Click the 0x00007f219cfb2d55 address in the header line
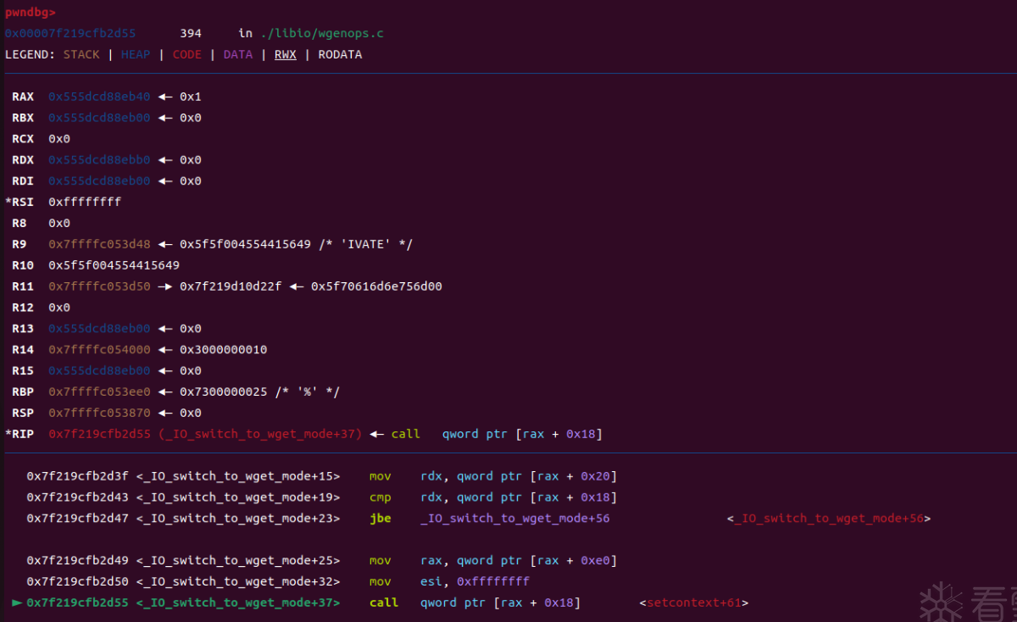This screenshot has width=1017, height=622. click(70, 33)
